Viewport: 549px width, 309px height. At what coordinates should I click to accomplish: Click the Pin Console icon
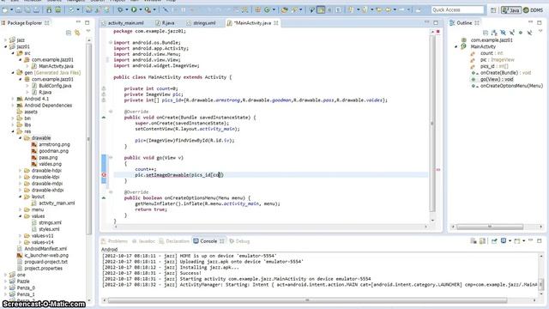pyautogui.click(x=494, y=241)
